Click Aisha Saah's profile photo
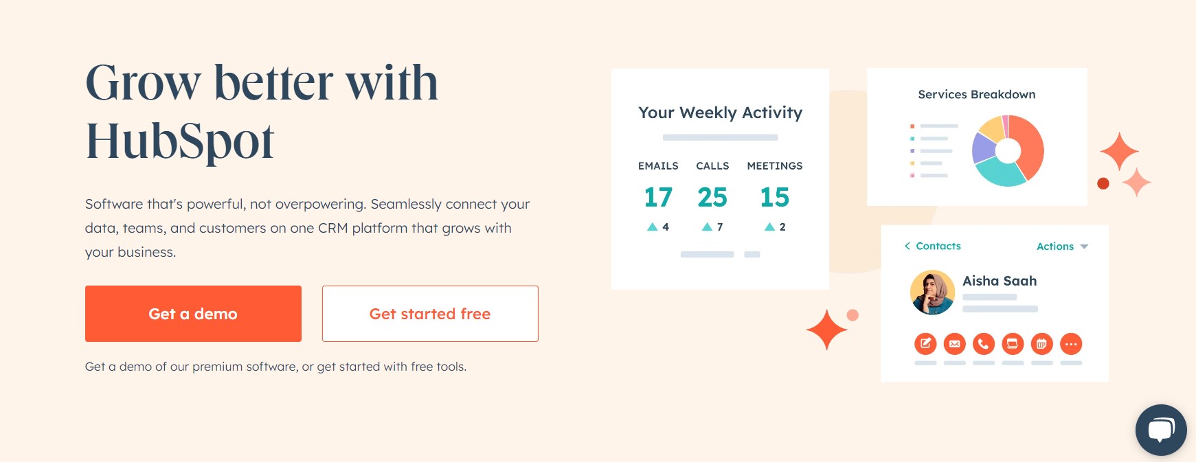The image size is (1196, 462). [x=932, y=292]
